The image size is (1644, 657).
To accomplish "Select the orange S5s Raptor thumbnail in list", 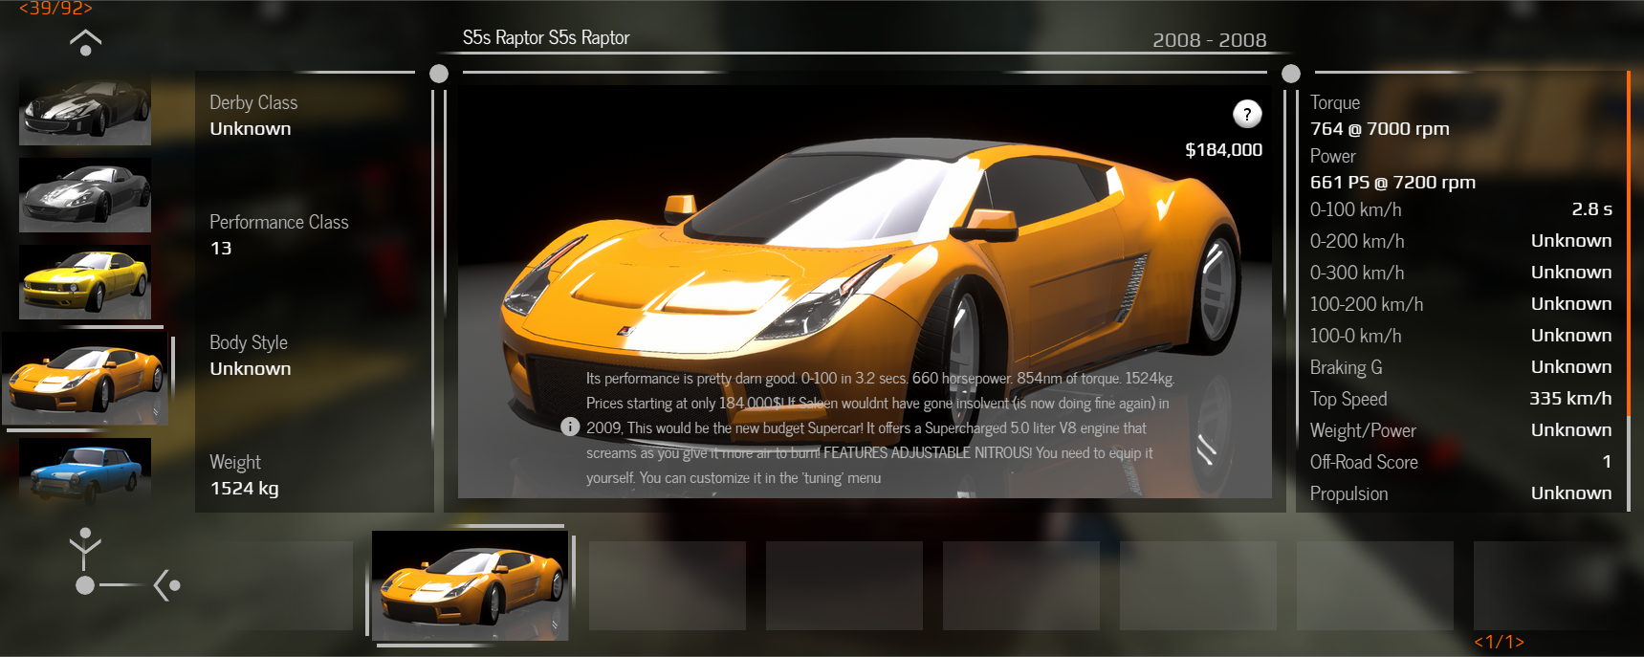I will [85, 379].
